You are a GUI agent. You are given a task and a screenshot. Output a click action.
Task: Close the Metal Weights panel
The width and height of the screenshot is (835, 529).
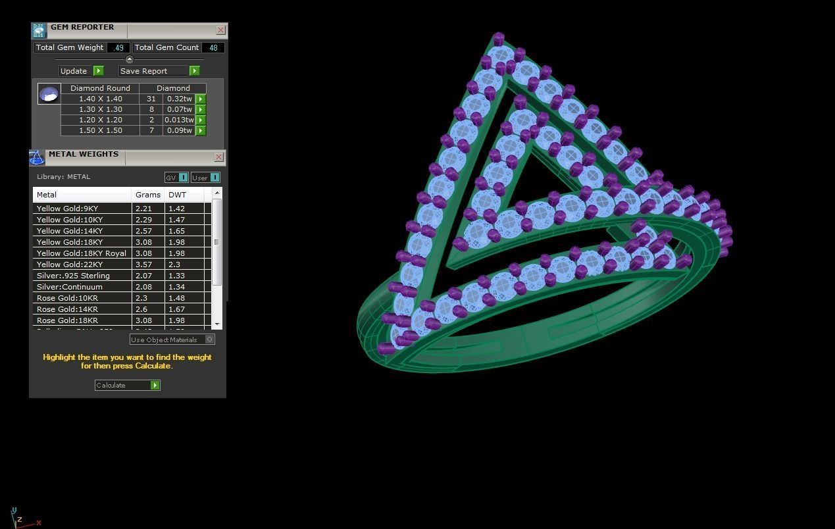pos(218,157)
